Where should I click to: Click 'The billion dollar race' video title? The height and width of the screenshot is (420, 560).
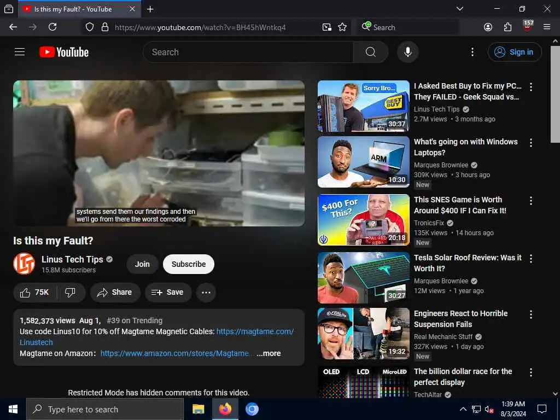coord(463,377)
